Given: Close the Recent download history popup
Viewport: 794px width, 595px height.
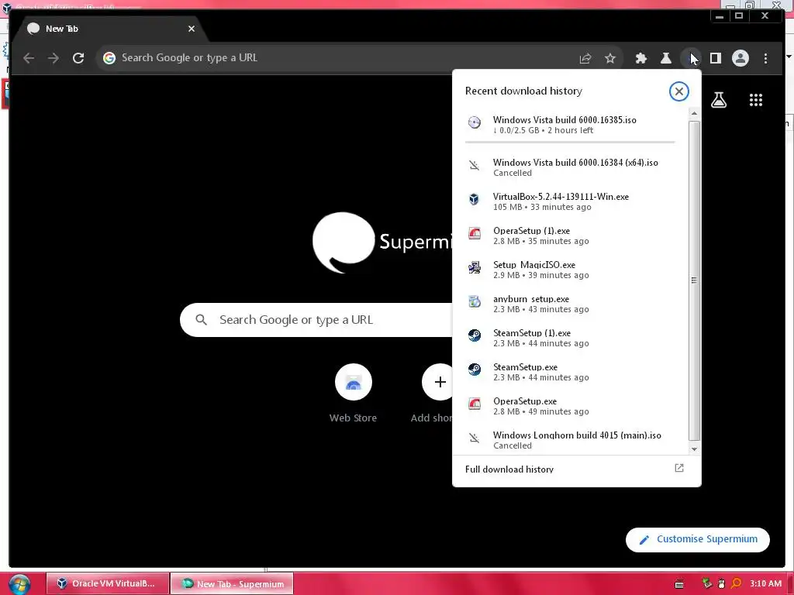Looking at the screenshot, I should pos(679,91).
